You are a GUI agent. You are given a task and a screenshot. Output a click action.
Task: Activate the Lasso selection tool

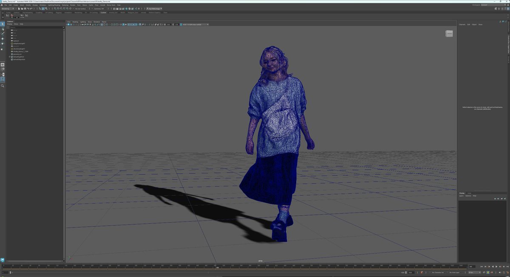click(3, 28)
